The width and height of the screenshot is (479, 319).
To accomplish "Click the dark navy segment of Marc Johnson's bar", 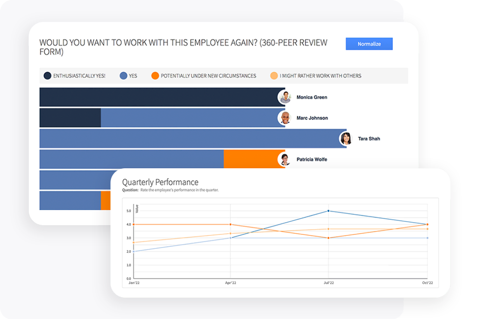I will click(x=70, y=118).
